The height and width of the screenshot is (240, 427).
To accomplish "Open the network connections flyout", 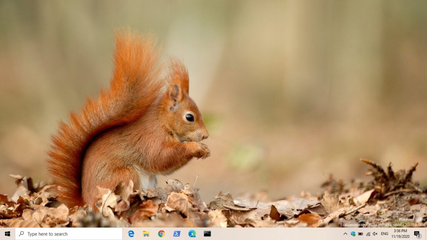I will [368, 234].
